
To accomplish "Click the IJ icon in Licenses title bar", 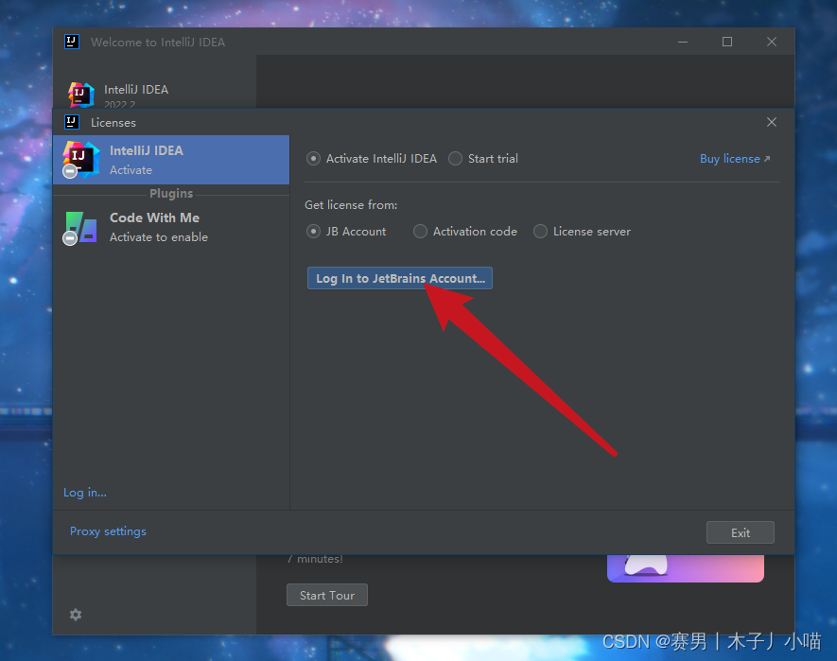I will click(x=71, y=122).
